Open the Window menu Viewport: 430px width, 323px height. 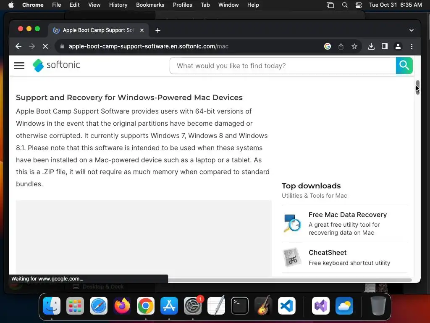coord(228,5)
